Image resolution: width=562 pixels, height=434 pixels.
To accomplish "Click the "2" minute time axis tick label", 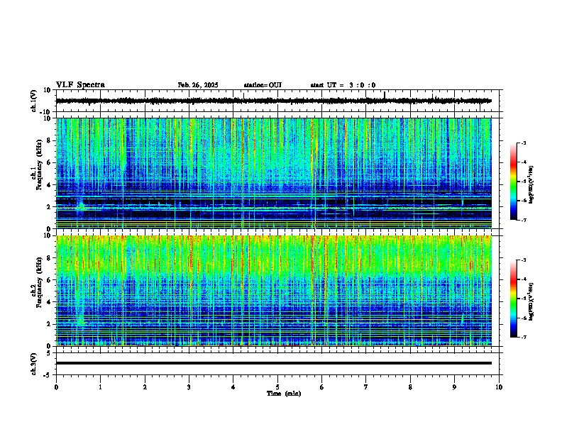I will coord(145,387).
